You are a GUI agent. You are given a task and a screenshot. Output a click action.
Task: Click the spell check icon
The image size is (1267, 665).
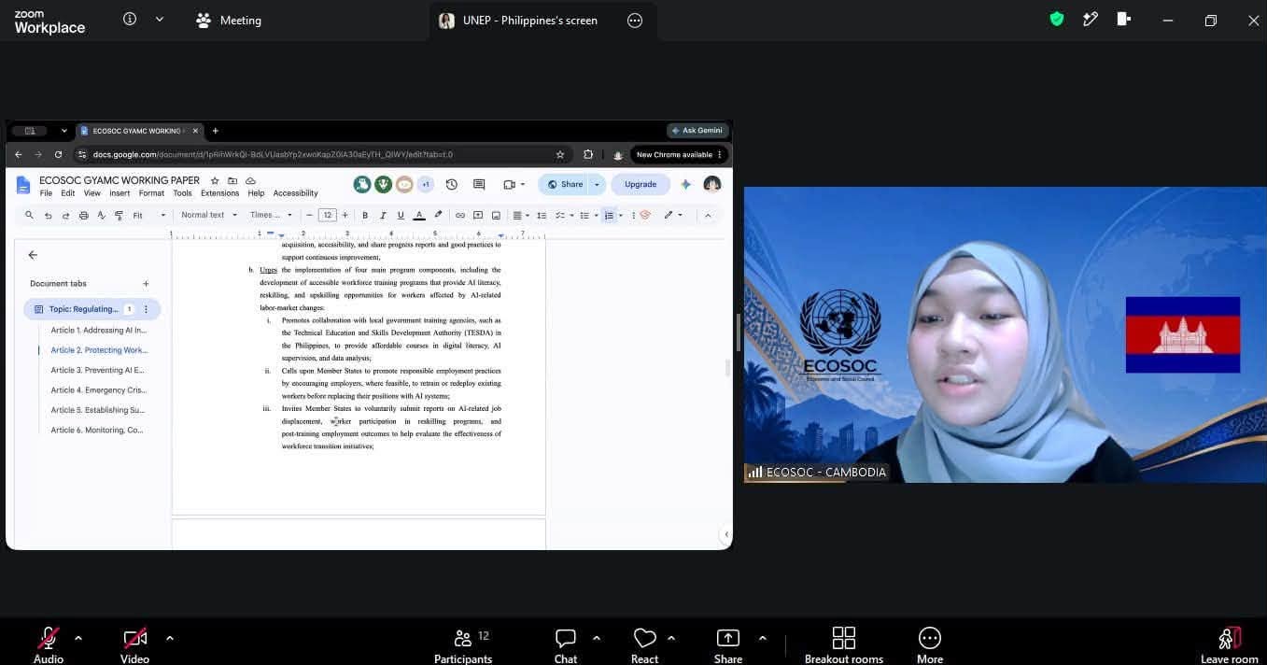tap(102, 215)
